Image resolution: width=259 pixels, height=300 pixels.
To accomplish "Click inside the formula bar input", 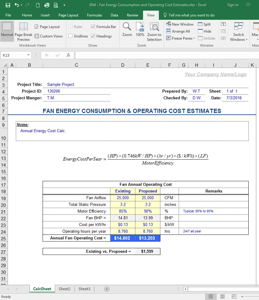I will coord(167,55).
